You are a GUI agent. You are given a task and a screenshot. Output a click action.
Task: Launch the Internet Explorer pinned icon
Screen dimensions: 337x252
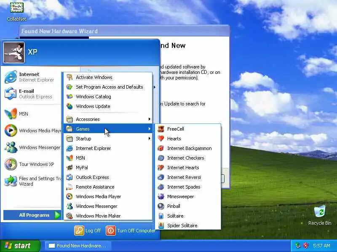point(11,77)
